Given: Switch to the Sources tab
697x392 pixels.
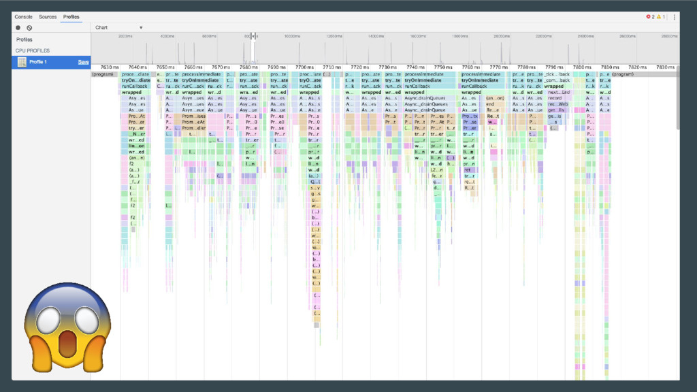Looking at the screenshot, I should 48,16.
